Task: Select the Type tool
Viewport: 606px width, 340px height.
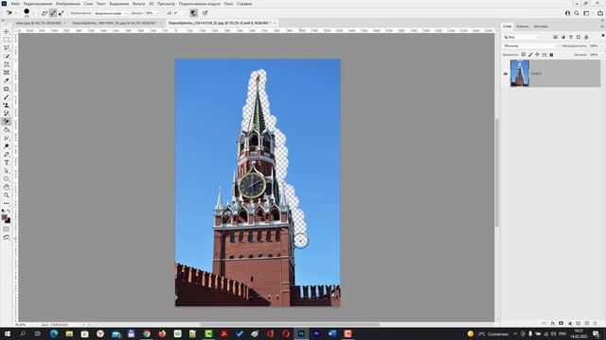Action: [x=7, y=162]
